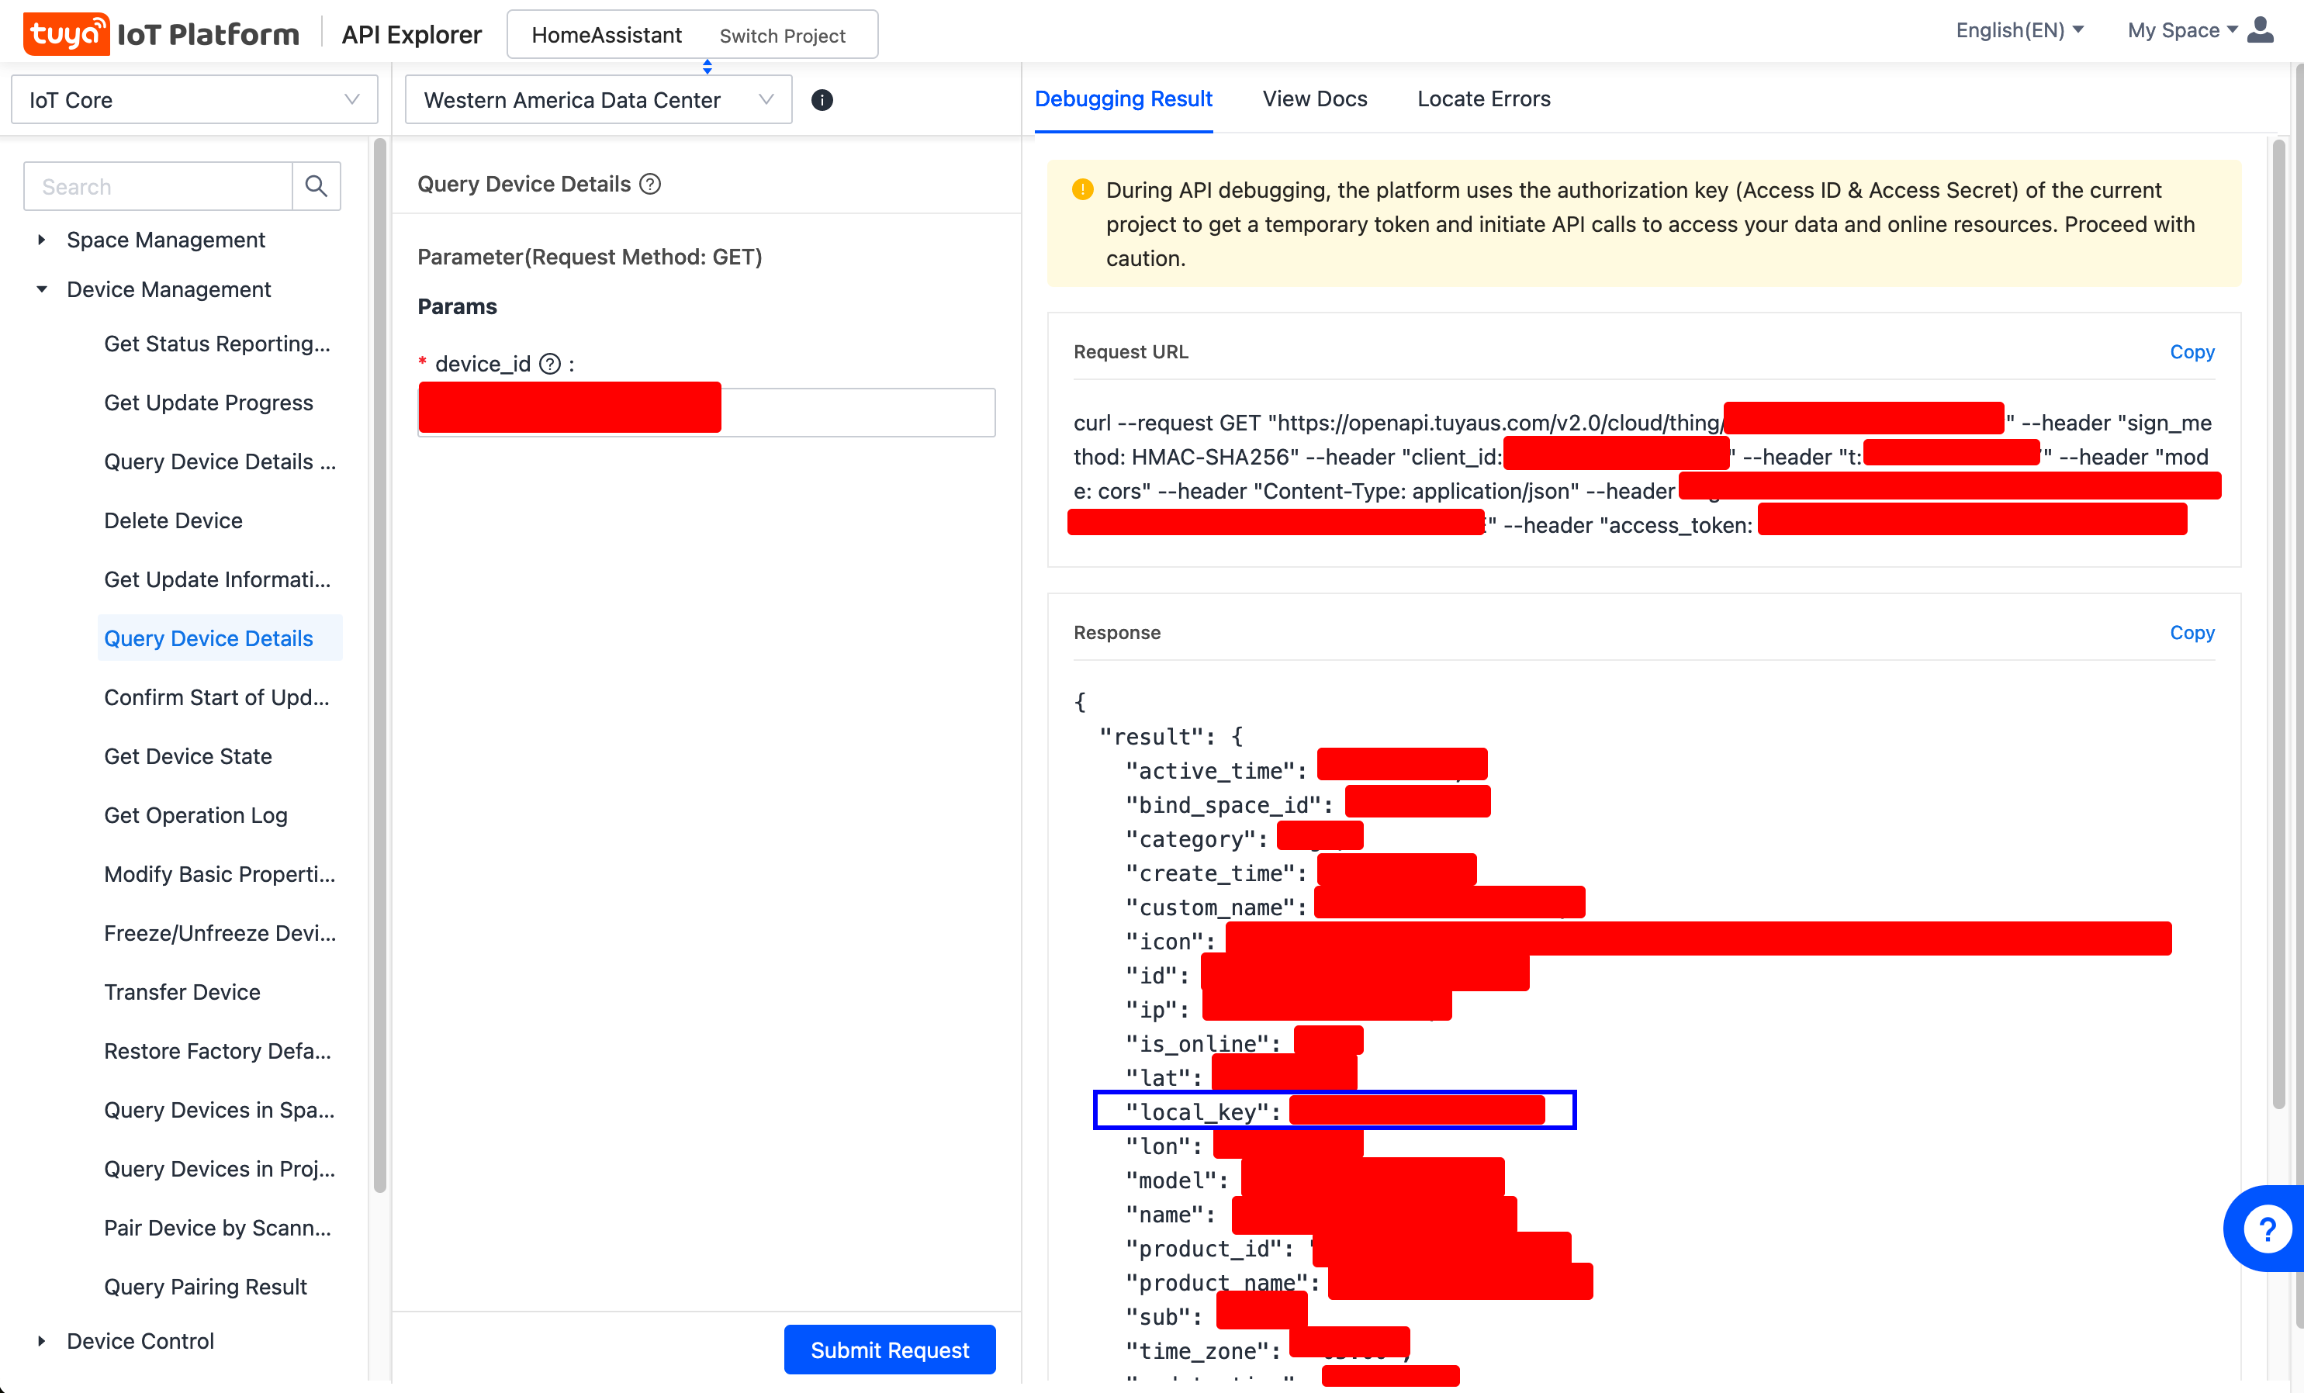
Task: Select Get Status Reporting API
Action: (x=217, y=344)
